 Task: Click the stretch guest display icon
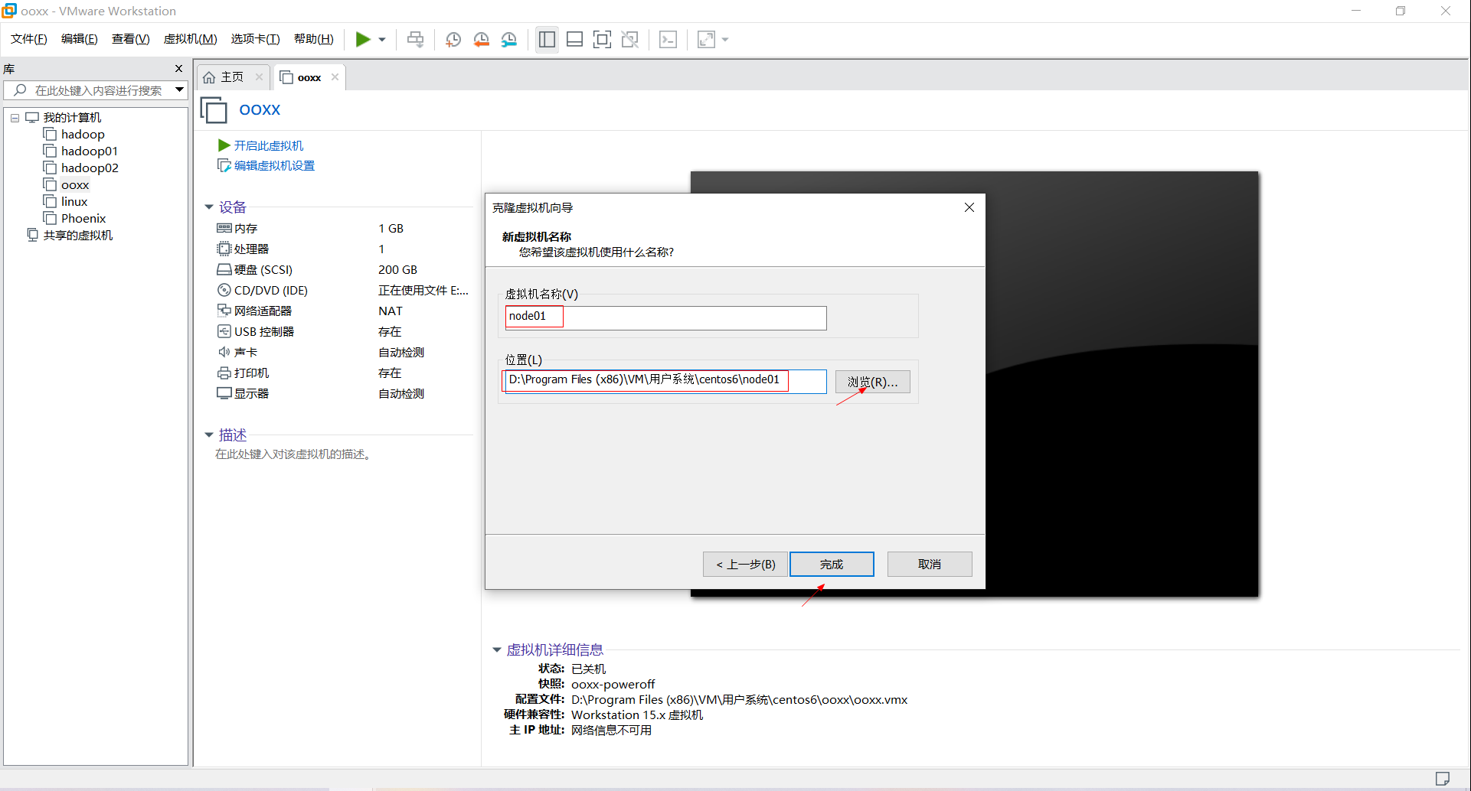point(706,39)
